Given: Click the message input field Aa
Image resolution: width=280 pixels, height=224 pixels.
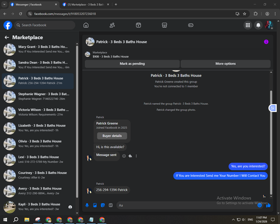Looking at the screenshot, I should [186, 206].
